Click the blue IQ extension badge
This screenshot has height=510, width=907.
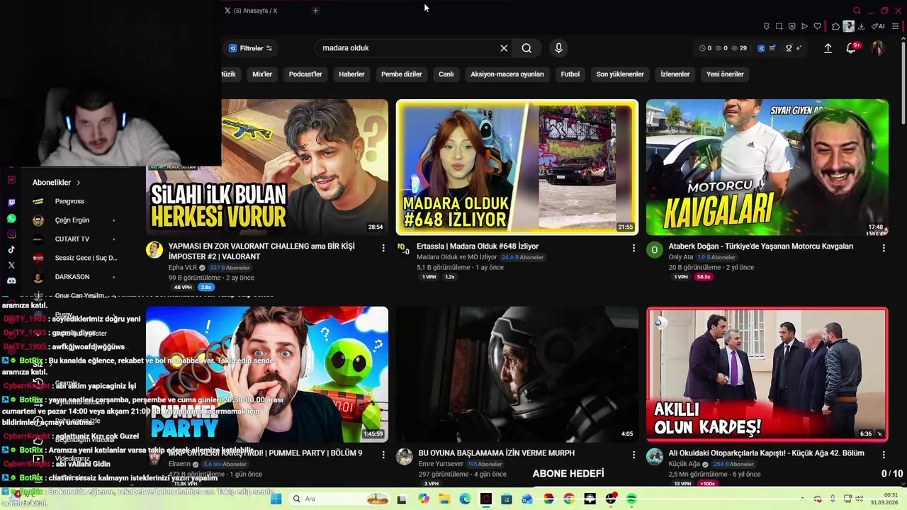tap(761, 48)
